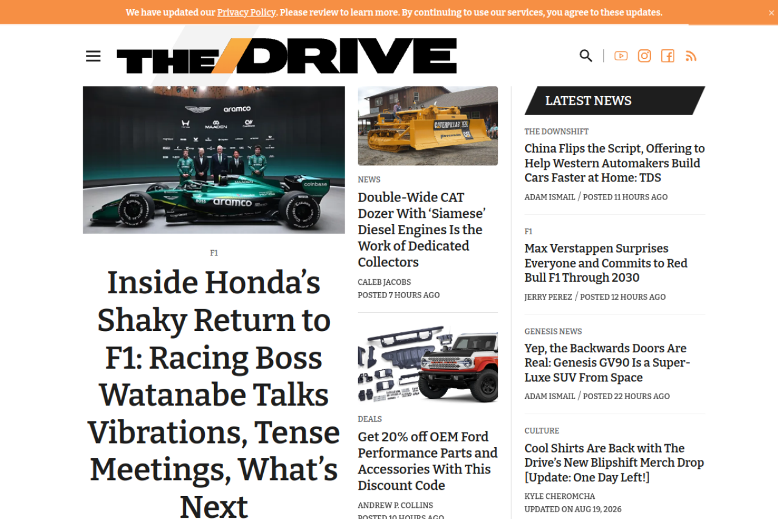Image resolution: width=778 pixels, height=519 pixels.
Task: Visit The Drive's YouTube channel icon
Action: pos(621,56)
